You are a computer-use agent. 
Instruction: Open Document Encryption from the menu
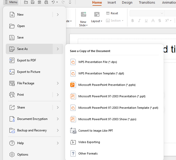[32, 119]
